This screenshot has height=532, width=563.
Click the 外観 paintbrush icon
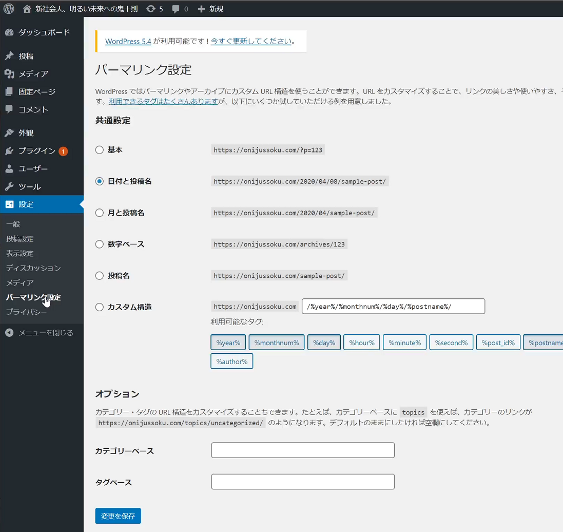[9, 133]
